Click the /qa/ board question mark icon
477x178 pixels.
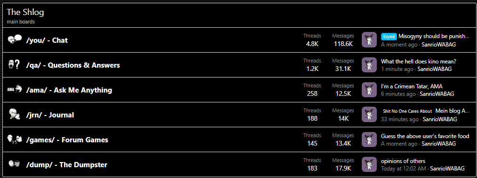click(x=15, y=65)
